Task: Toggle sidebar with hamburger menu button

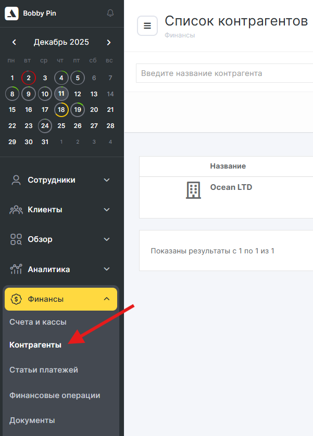Action: click(147, 25)
